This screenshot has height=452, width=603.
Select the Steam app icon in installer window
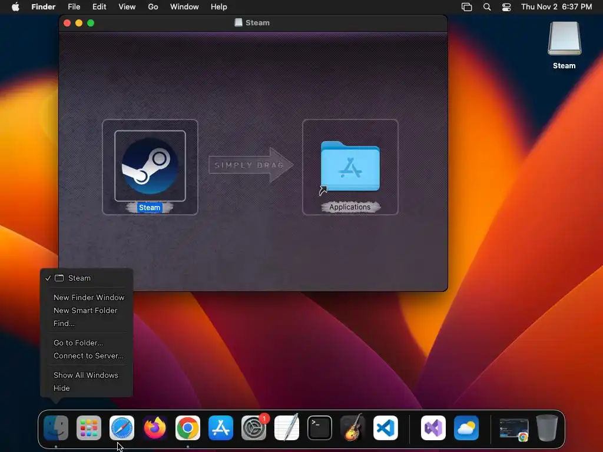pos(150,165)
